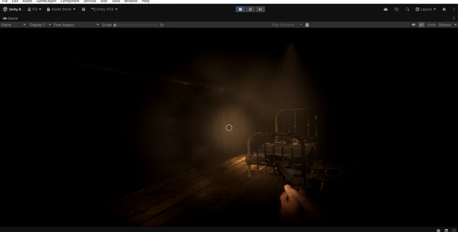Open the Layout dropdown
This screenshot has height=232, width=458.
(x=425, y=9)
